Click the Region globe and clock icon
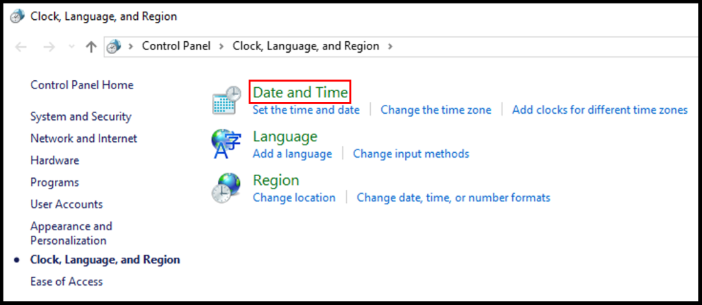This screenshot has width=702, height=305. click(226, 188)
